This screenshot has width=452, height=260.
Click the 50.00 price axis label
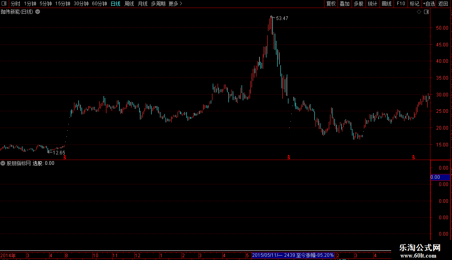(442, 28)
